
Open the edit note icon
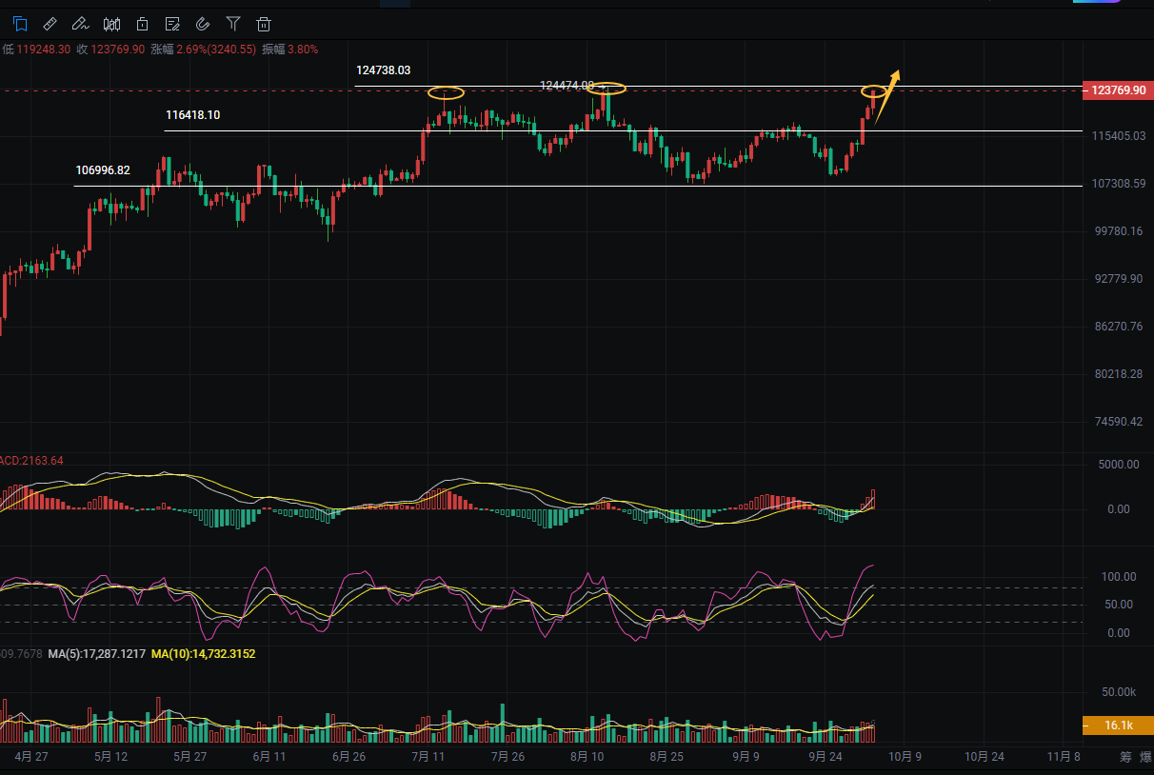point(172,24)
